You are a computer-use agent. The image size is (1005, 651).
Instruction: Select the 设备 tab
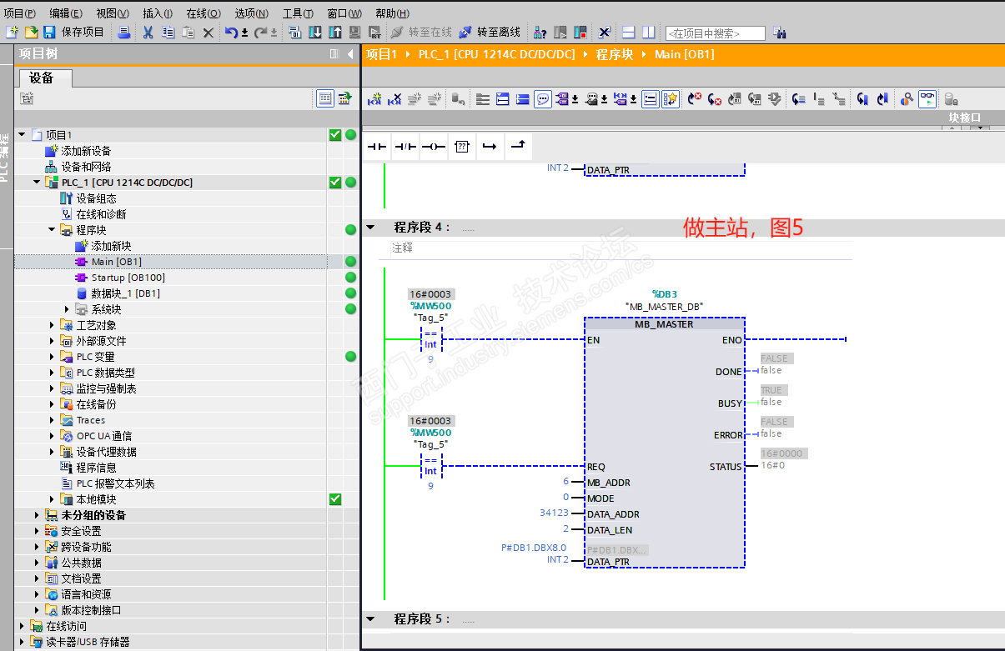coord(42,78)
